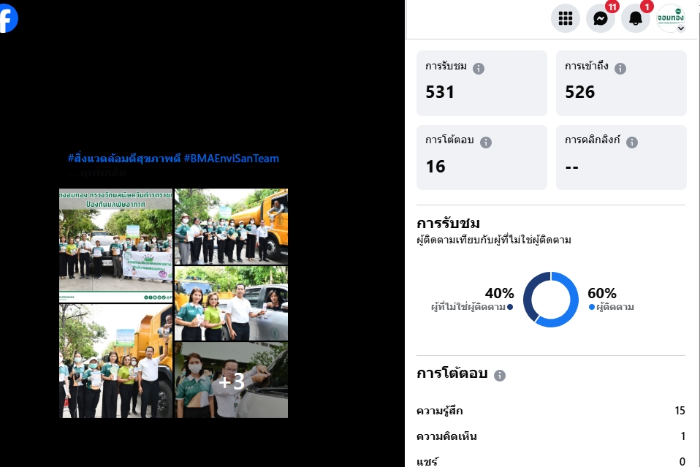Viewport: 700px width, 467px height.
Task: Click the Facebook logo icon
Action: pyautogui.click(x=7, y=18)
